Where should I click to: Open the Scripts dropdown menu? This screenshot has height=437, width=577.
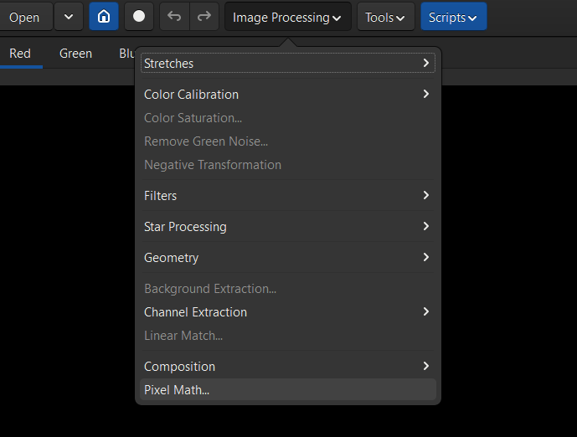(x=453, y=17)
